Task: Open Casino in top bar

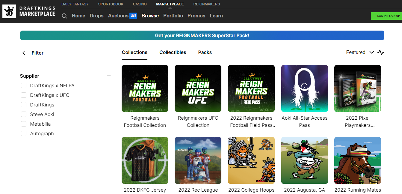Action: (x=140, y=4)
